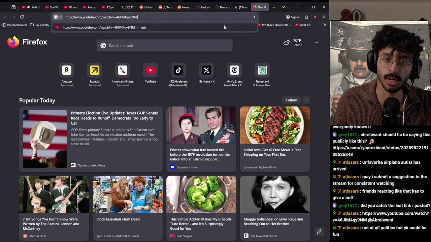Expand the list all tabs dropdown

[283, 7]
